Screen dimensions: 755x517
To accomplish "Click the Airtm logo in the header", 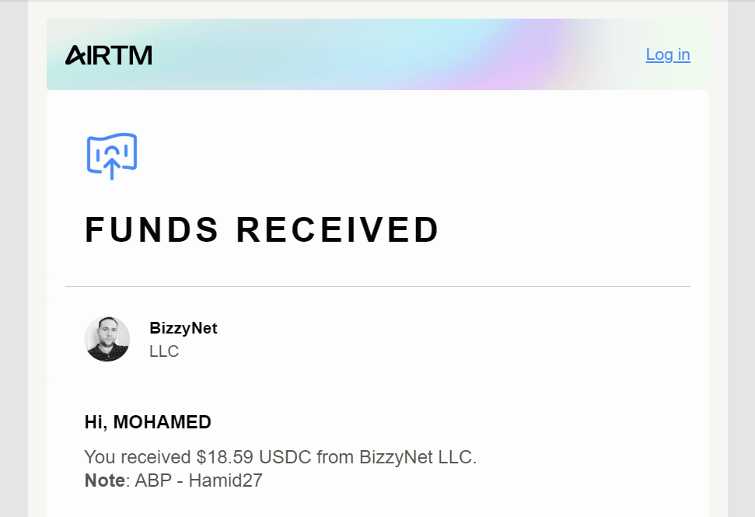I will [109, 55].
